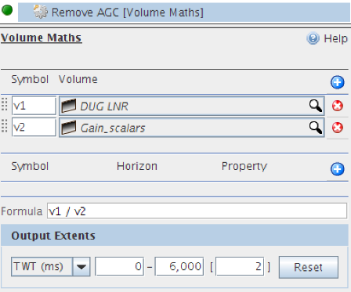Click the v1 symbol input field

point(34,106)
